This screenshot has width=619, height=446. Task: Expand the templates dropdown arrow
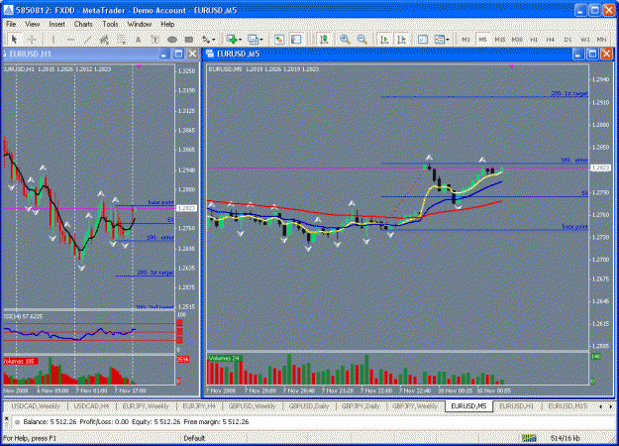tap(448, 40)
